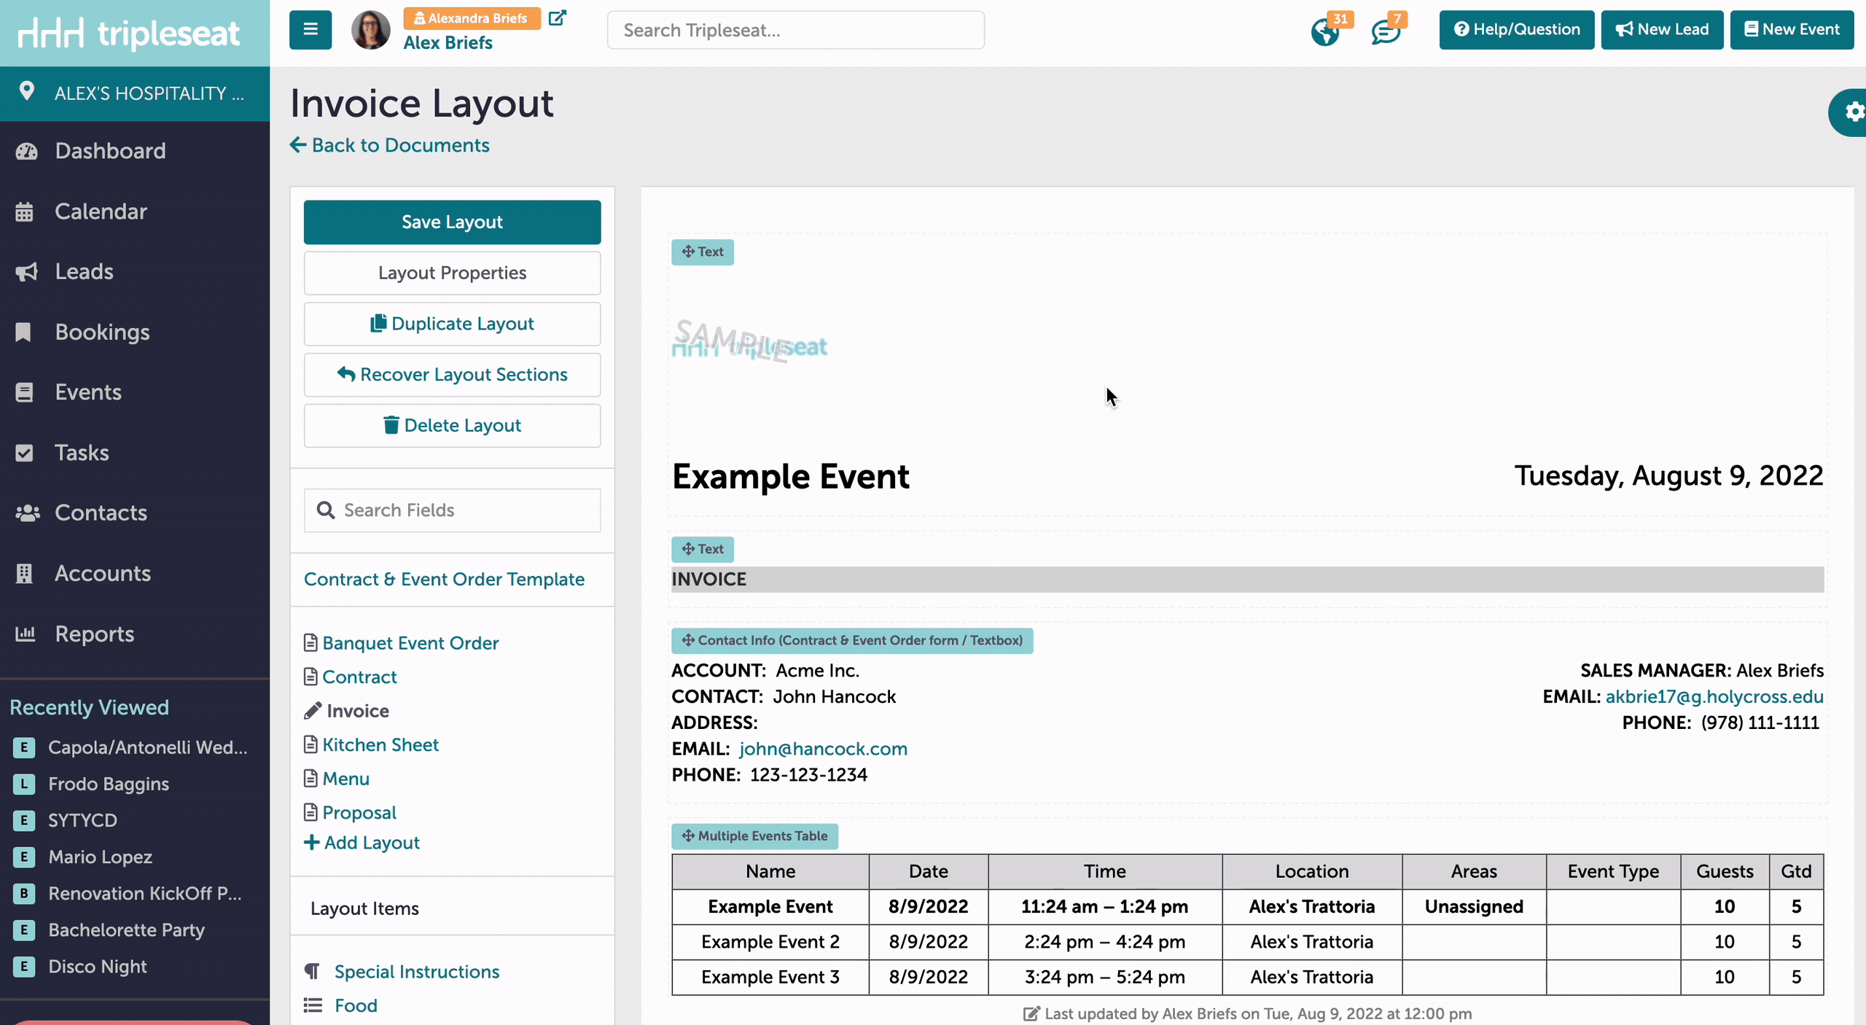Open Frodo Baggins recently viewed lead
The height and width of the screenshot is (1025, 1866).
click(x=109, y=784)
